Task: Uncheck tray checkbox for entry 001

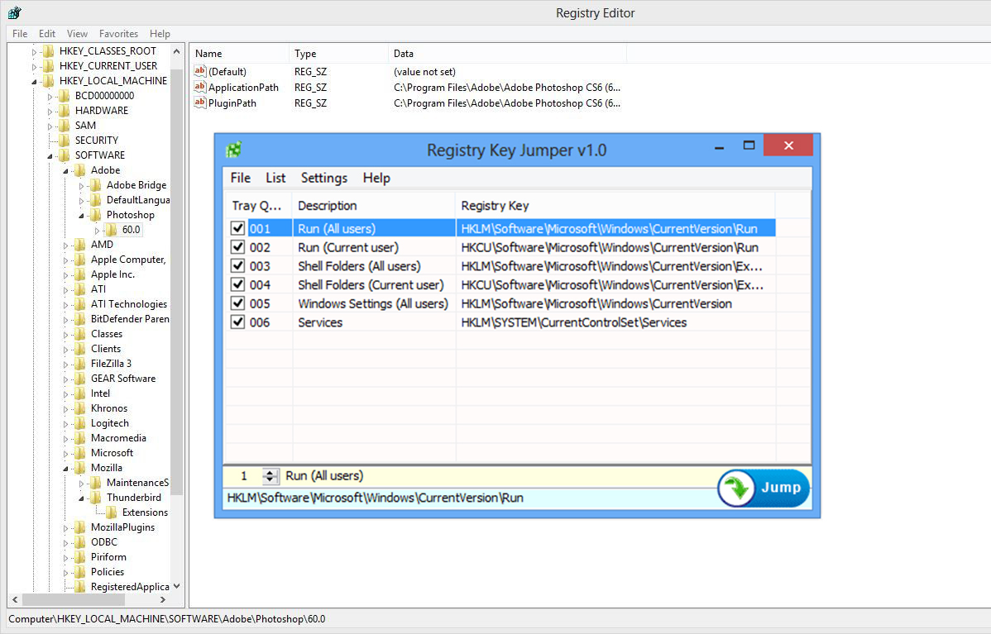Action: [x=237, y=228]
